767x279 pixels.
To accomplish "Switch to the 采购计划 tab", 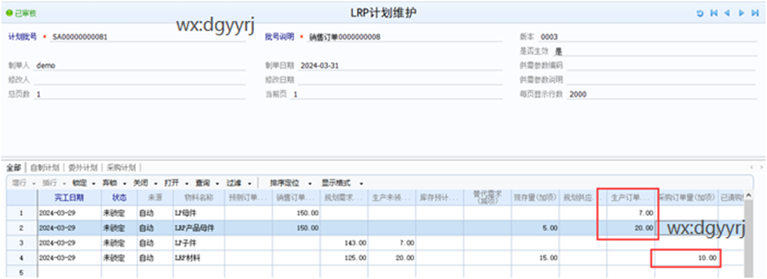I will click(121, 168).
